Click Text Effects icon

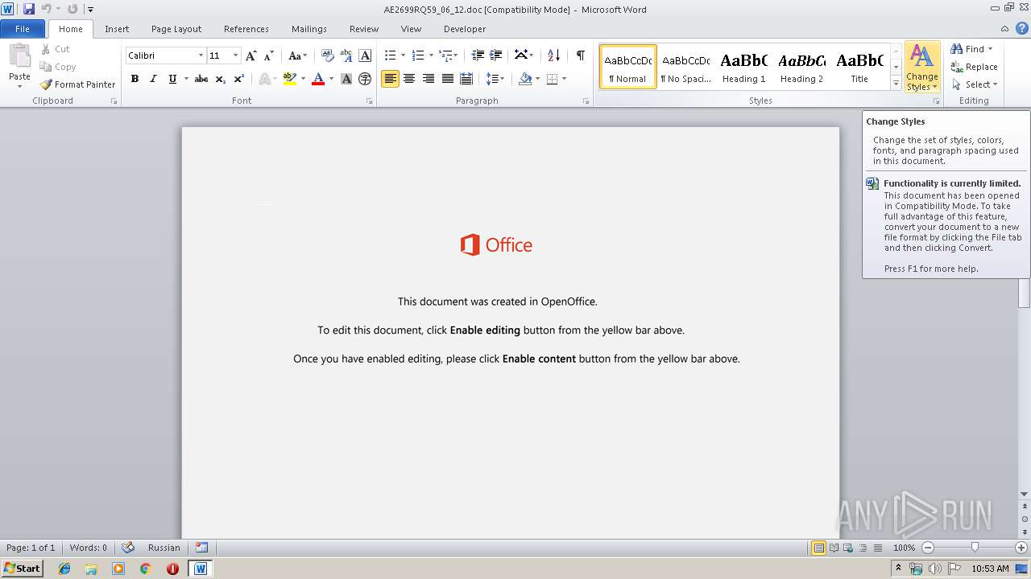[263, 79]
